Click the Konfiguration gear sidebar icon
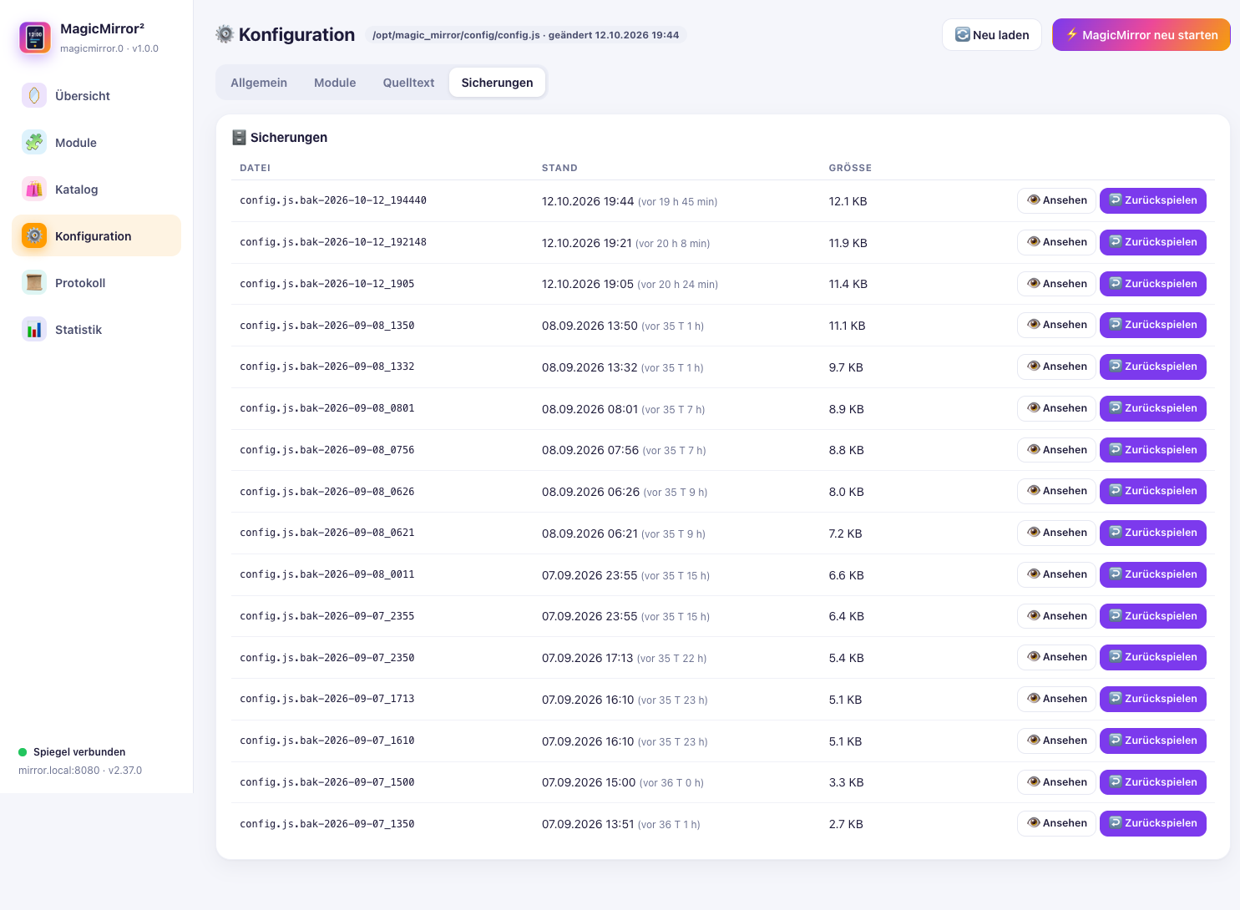 pyautogui.click(x=34, y=236)
